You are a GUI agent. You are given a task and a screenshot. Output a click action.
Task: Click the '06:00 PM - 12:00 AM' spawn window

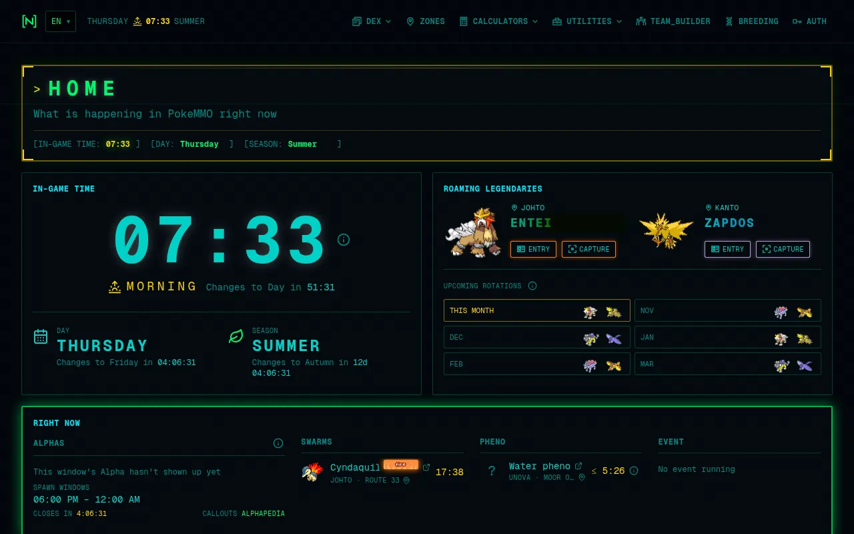pos(87,499)
